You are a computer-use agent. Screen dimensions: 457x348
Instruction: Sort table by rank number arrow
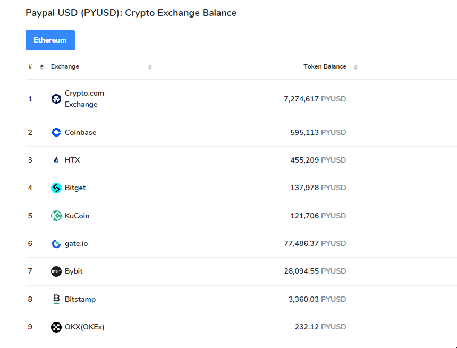coord(41,67)
